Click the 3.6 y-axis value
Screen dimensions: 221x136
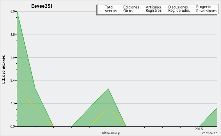pos(13,57)
